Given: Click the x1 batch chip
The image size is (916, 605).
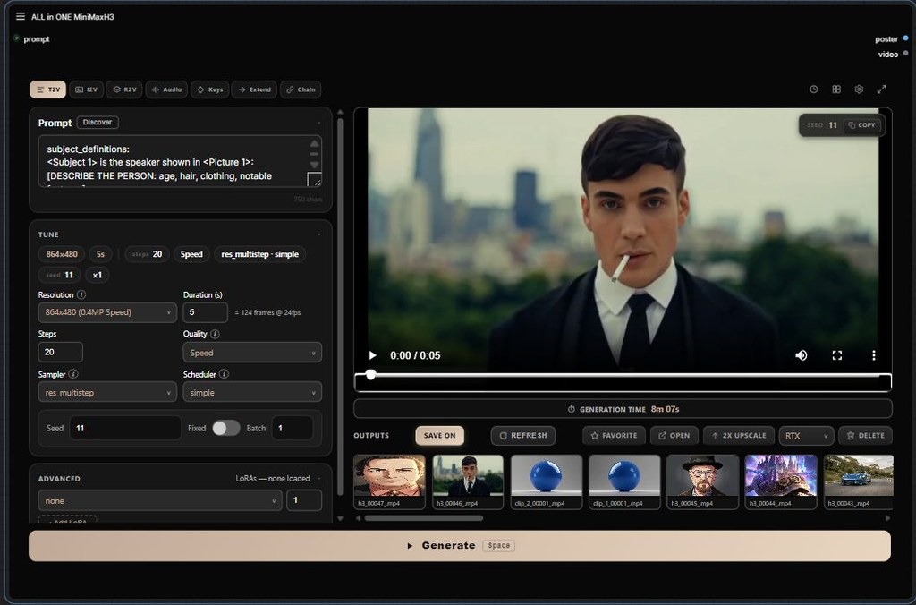Looking at the screenshot, I should pyautogui.click(x=97, y=275).
